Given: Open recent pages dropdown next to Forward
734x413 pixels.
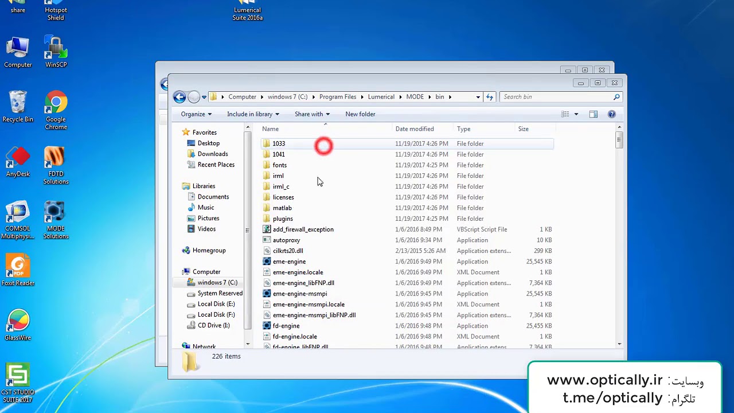Looking at the screenshot, I should [204, 97].
